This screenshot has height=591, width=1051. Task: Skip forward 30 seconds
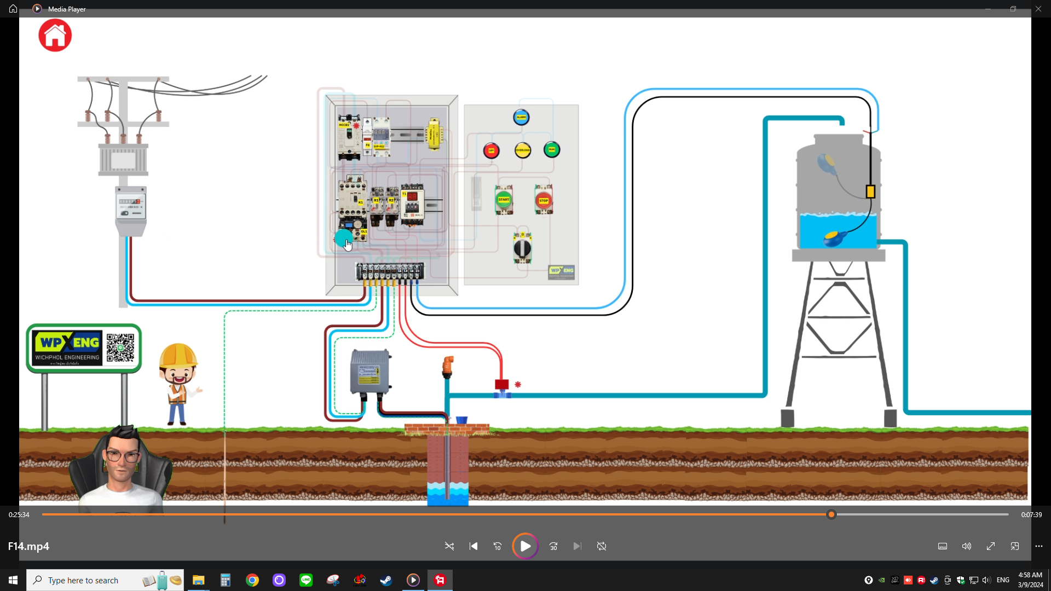click(x=553, y=546)
